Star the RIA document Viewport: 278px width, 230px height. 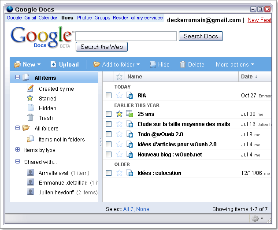(x=119, y=96)
